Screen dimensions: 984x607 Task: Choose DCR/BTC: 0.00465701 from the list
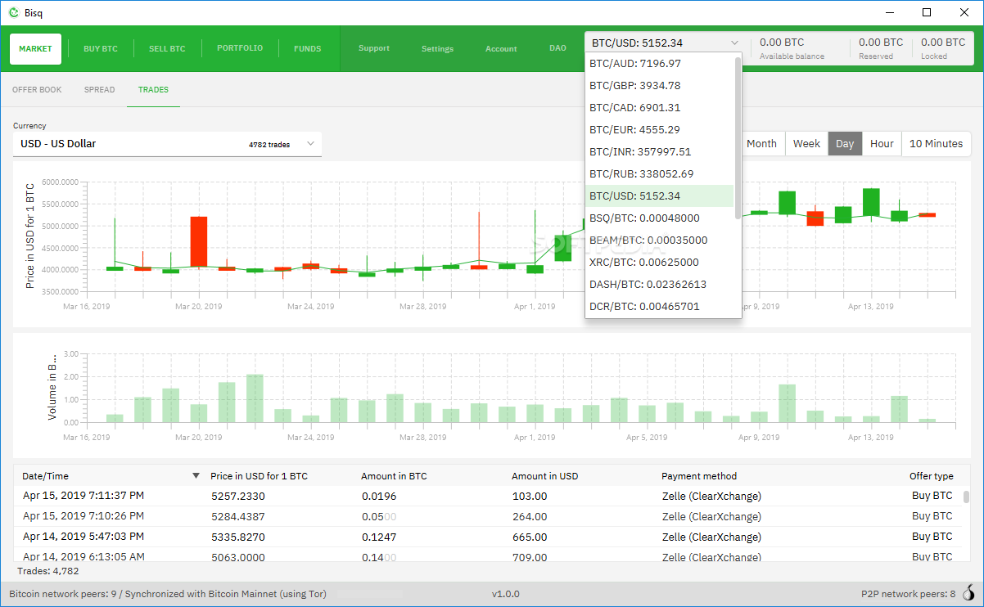[660, 306]
